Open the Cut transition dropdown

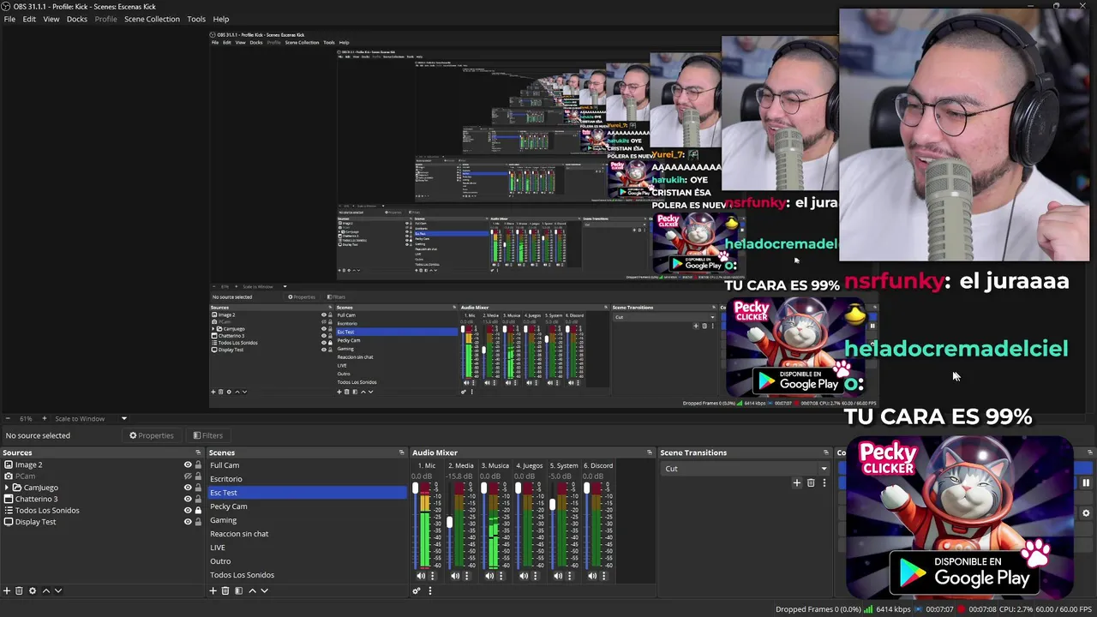coord(746,469)
